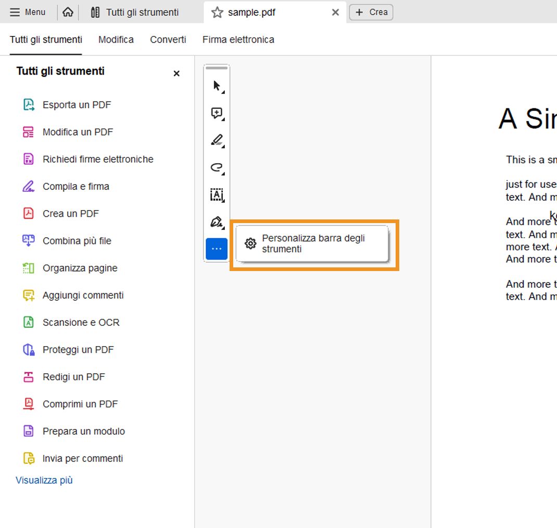This screenshot has height=528, width=557.
Task: Choose Personalizza barra degli strumenti
Action: point(312,244)
